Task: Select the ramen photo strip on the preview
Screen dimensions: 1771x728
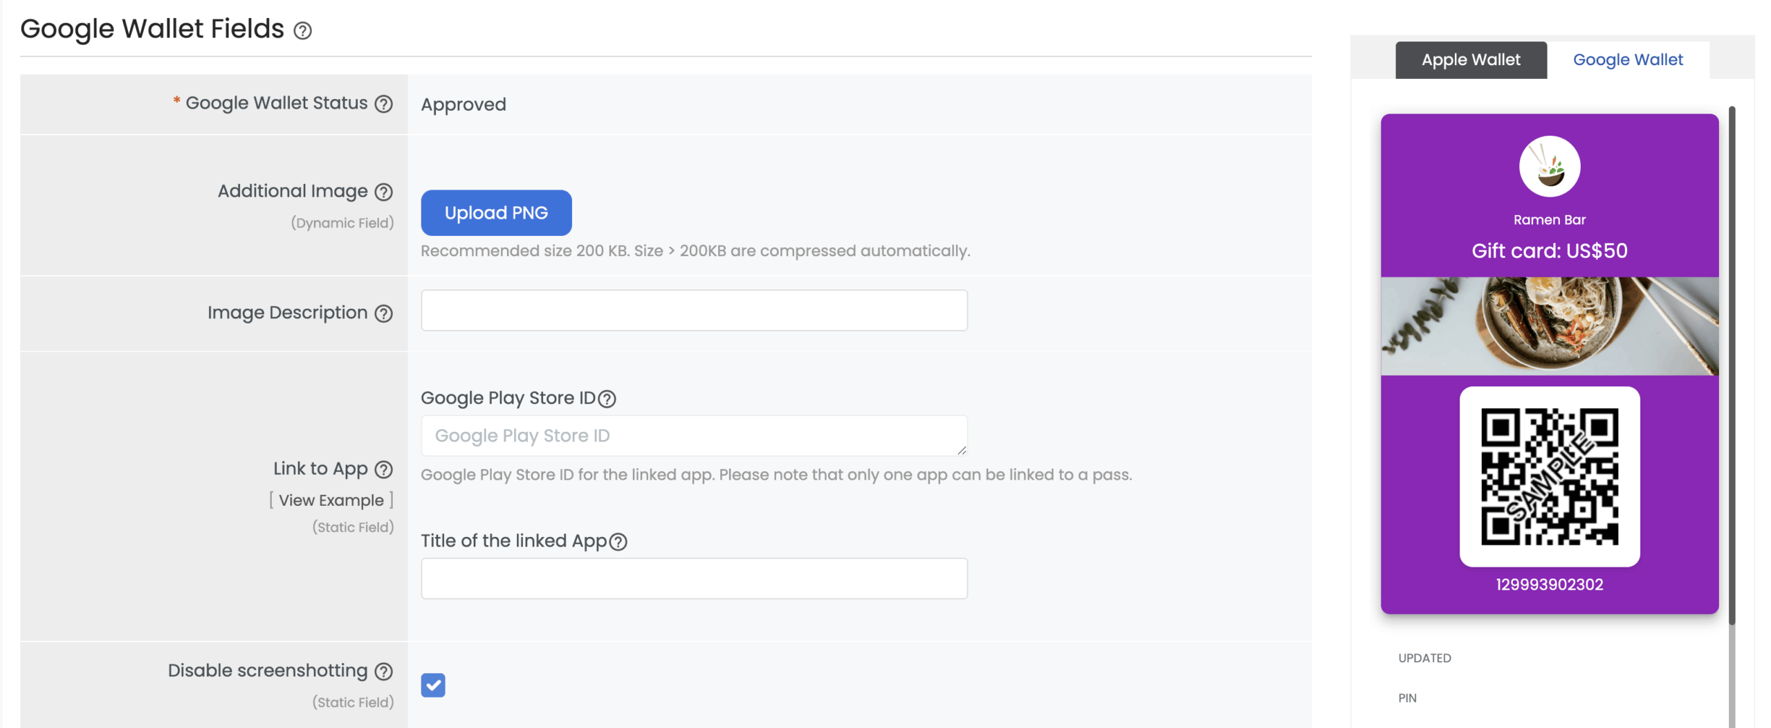Action: [x=1549, y=325]
